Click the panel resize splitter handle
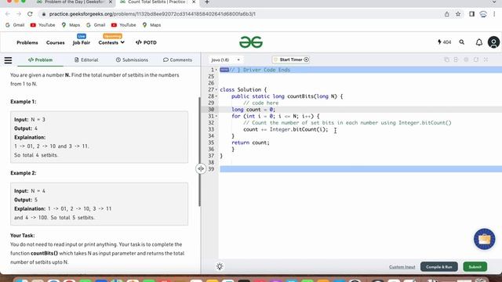Viewport: 502px width, 282px height. click(201, 168)
